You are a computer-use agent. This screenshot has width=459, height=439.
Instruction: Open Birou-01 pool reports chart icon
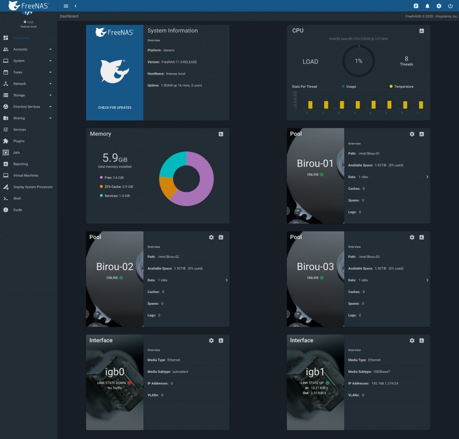click(x=421, y=134)
